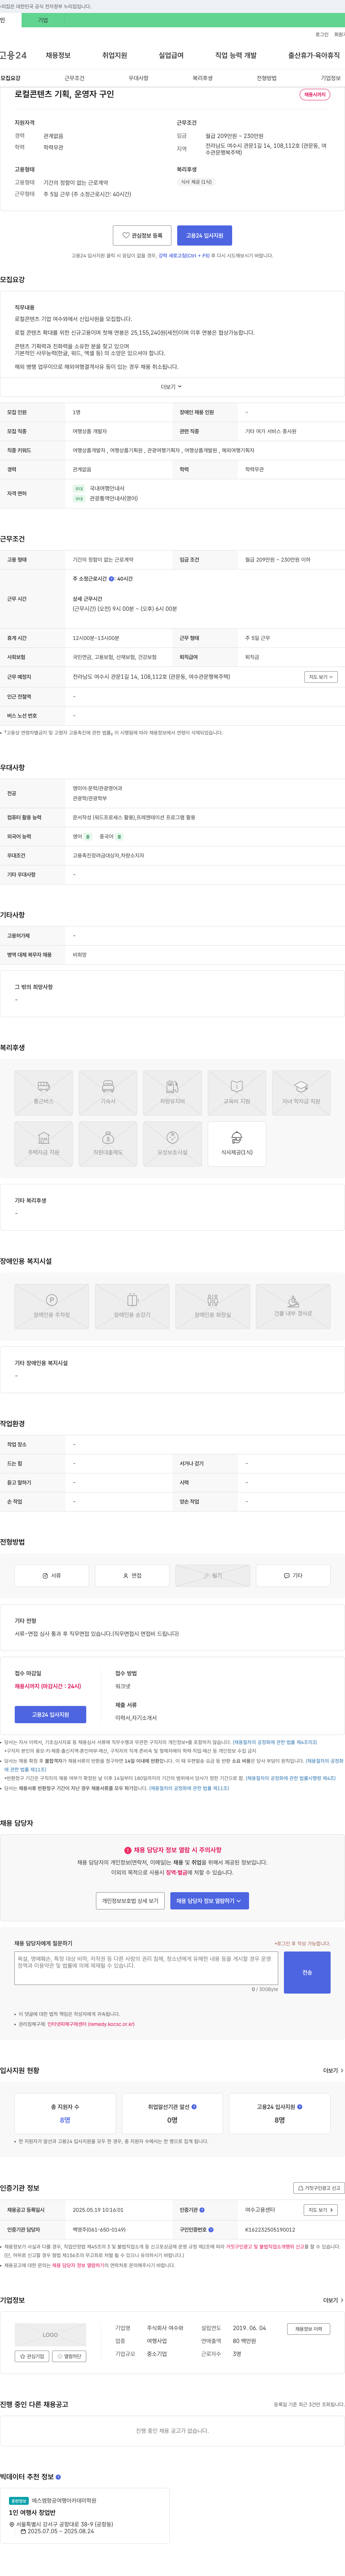Click the 장애인용 승강기 icon
The height and width of the screenshot is (2576, 345).
pyautogui.click(x=132, y=1306)
